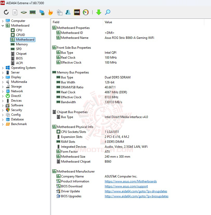The width and height of the screenshot is (211, 215).
Task: Open the asus.com/Motherboards product link
Action: (x=131, y=181)
